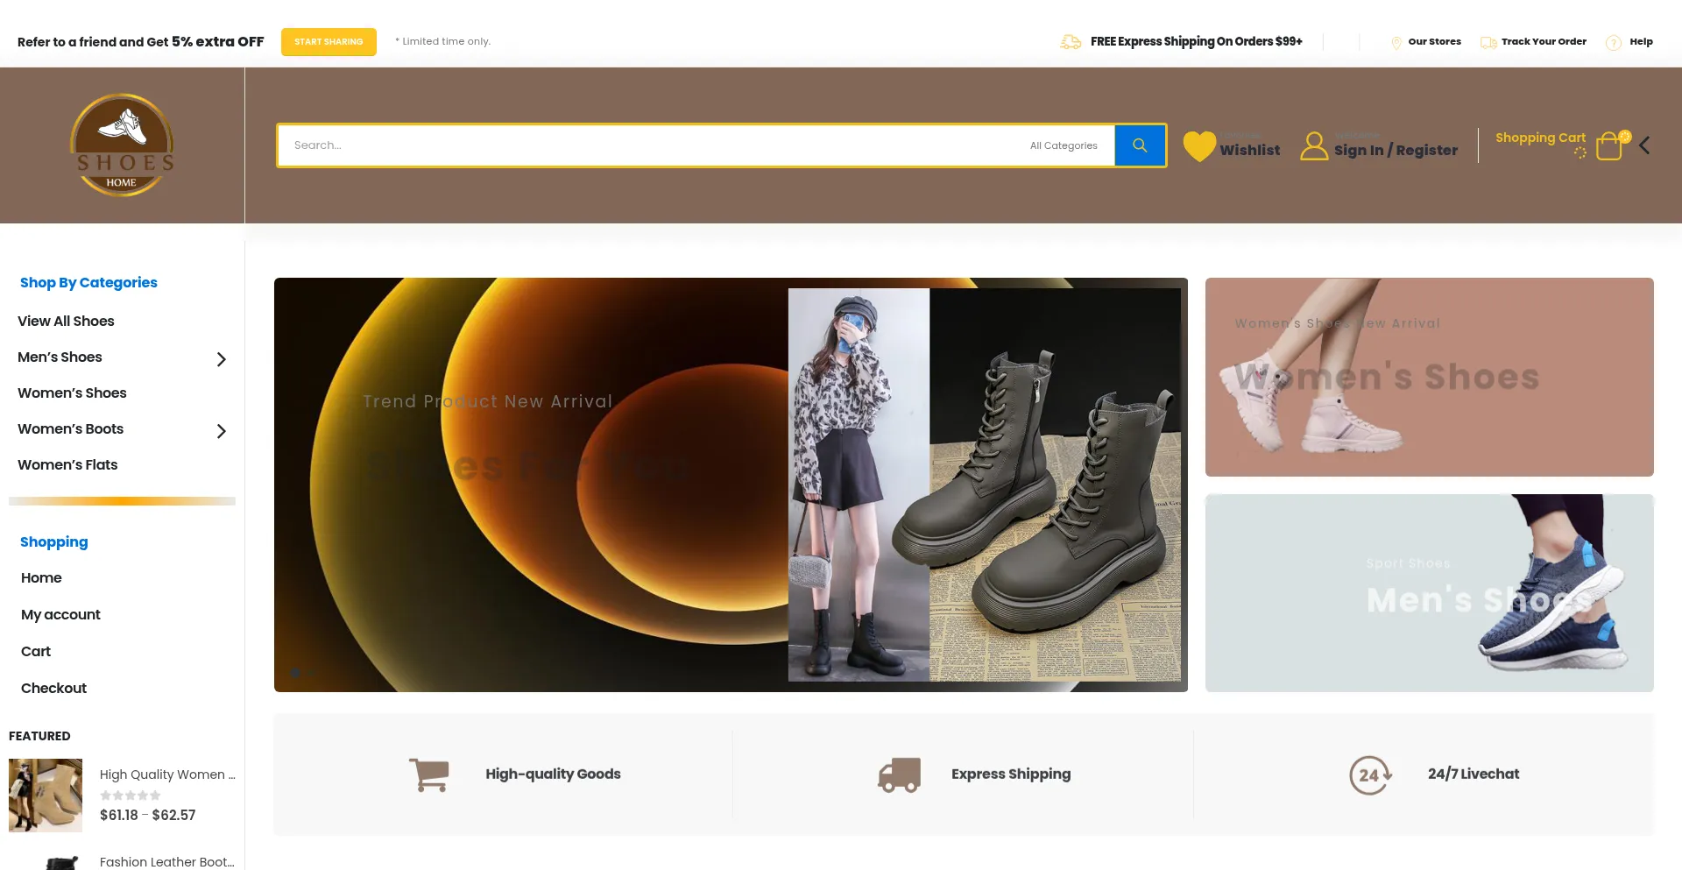
Task: Click the yellow wishlist heart icon
Action: coord(1199,146)
